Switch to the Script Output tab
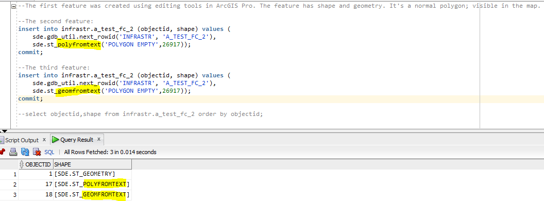Image resolution: width=544 pixels, height=201 pixels. pyautogui.click(x=22, y=140)
